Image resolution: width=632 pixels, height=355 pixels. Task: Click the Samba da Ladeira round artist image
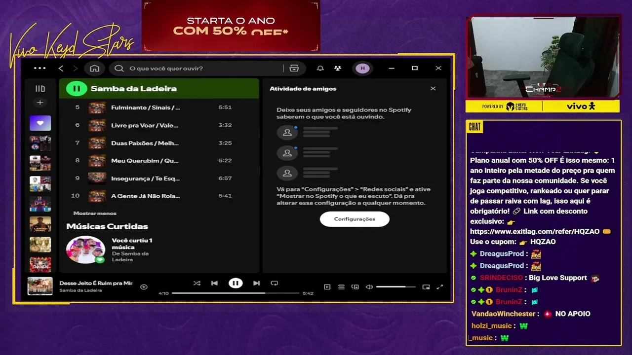(85, 249)
